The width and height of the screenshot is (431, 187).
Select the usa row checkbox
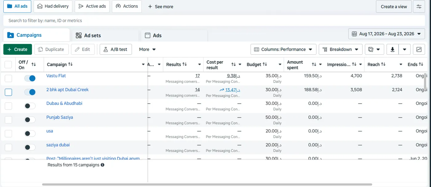click(8, 133)
